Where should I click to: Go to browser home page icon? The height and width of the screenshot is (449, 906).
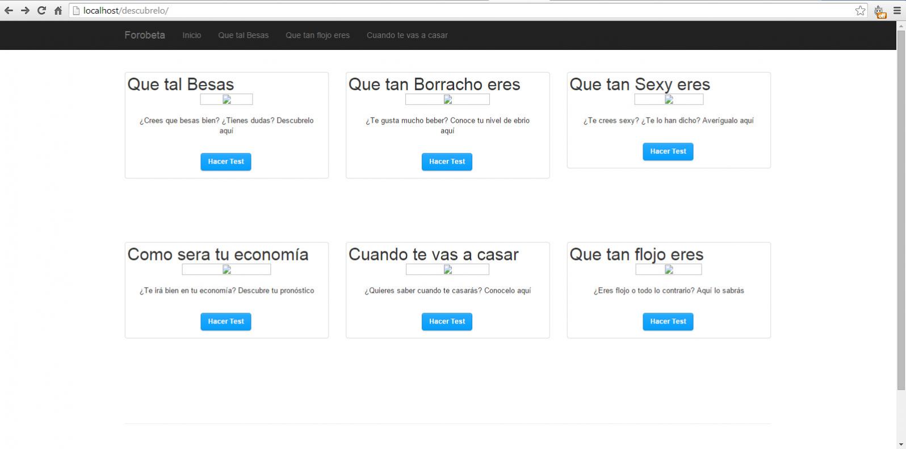pyautogui.click(x=58, y=10)
